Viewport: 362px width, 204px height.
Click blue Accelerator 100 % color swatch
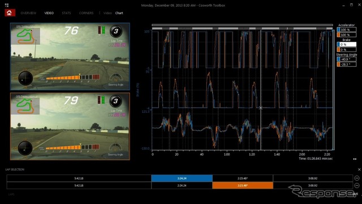pos(338,29)
